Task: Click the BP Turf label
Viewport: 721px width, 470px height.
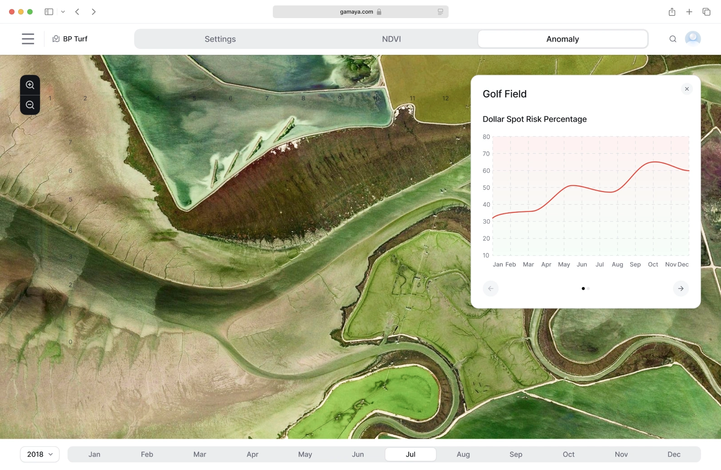Action: click(x=75, y=39)
